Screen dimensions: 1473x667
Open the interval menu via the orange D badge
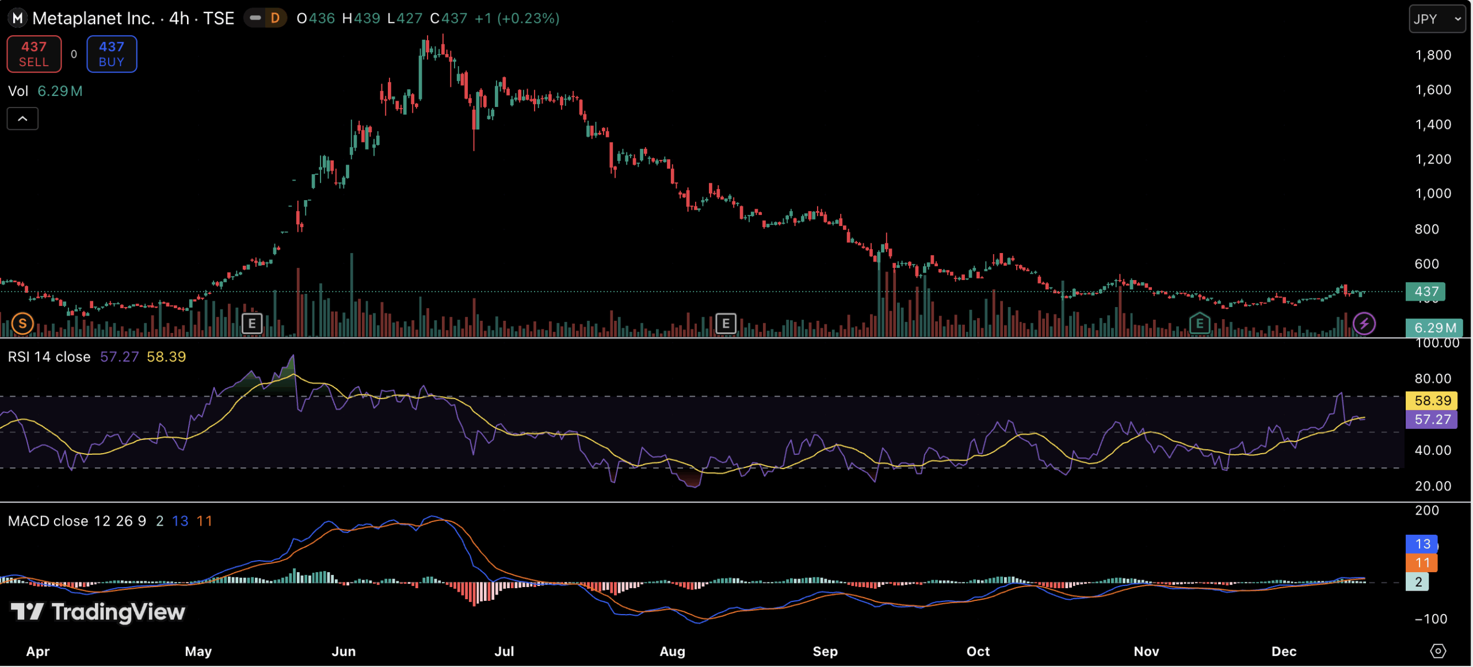[x=274, y=18]
